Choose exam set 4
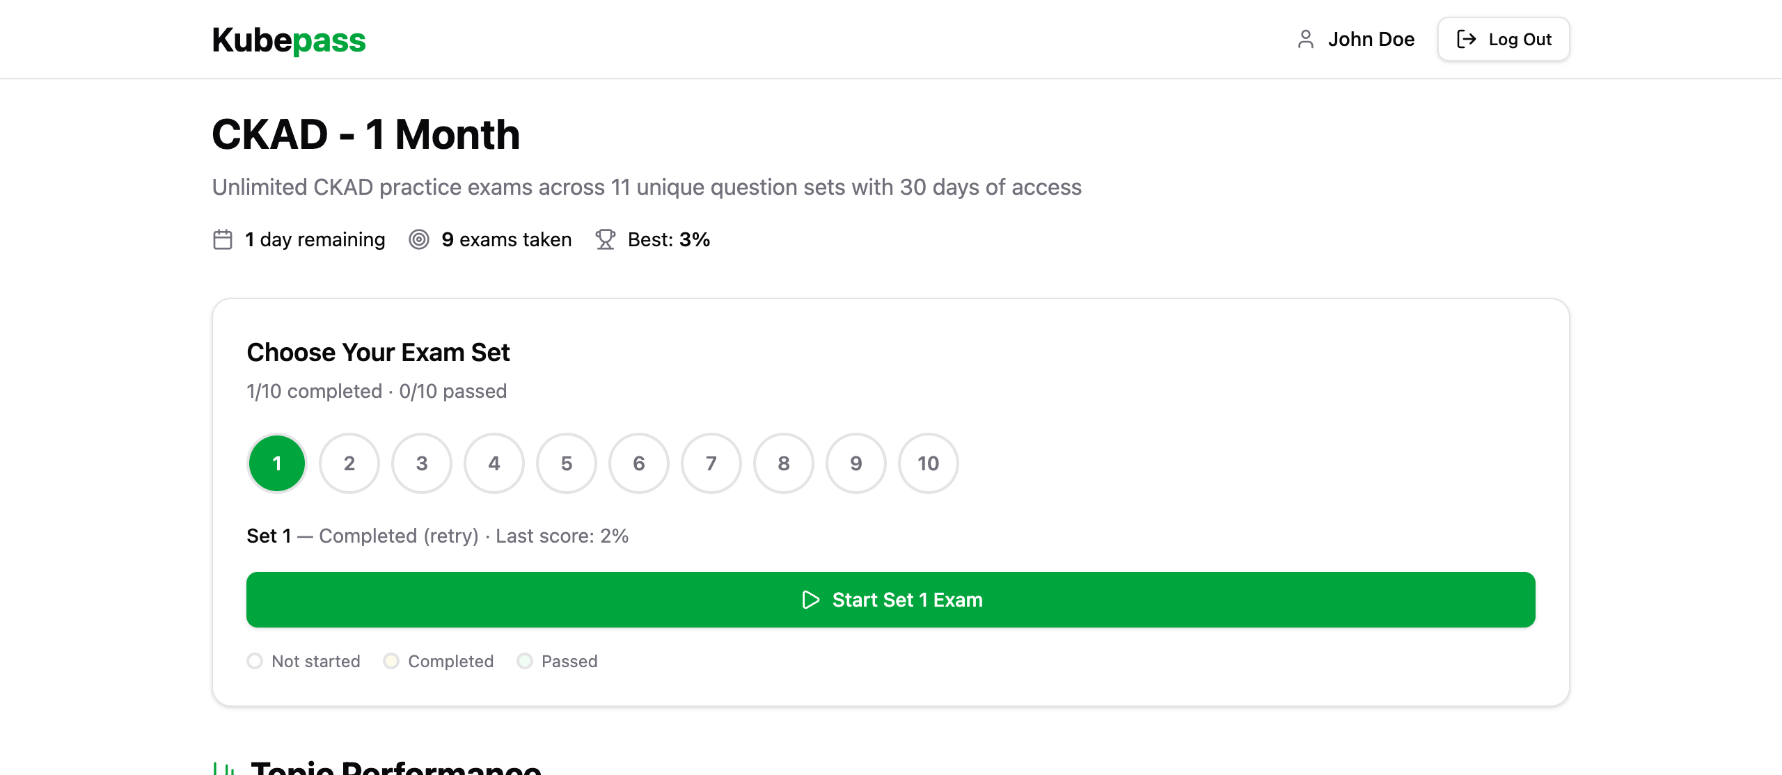 coord(494,463)
